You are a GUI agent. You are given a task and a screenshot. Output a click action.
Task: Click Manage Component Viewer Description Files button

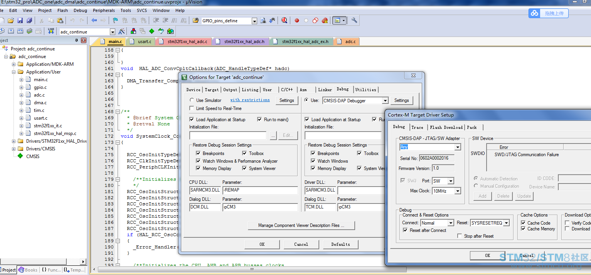click(301, 225)
